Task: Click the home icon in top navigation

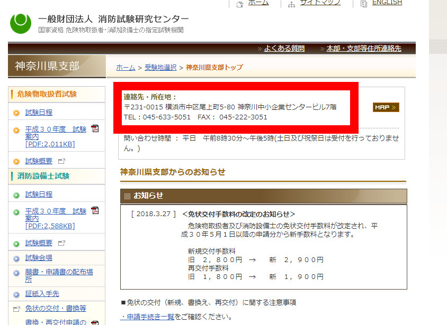Action: point(239,4)
